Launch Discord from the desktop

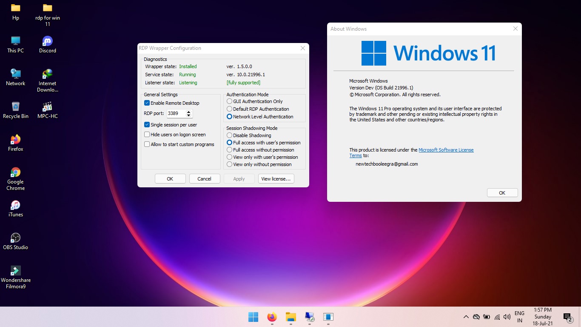[x=48, y=45]
